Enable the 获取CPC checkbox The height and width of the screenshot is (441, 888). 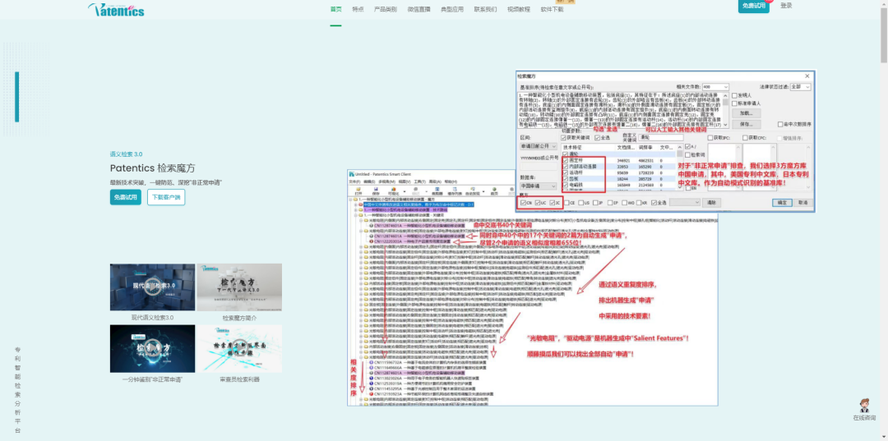point(745,138)
